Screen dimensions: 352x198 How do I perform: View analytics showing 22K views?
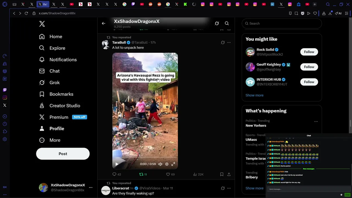coord(198,174)
